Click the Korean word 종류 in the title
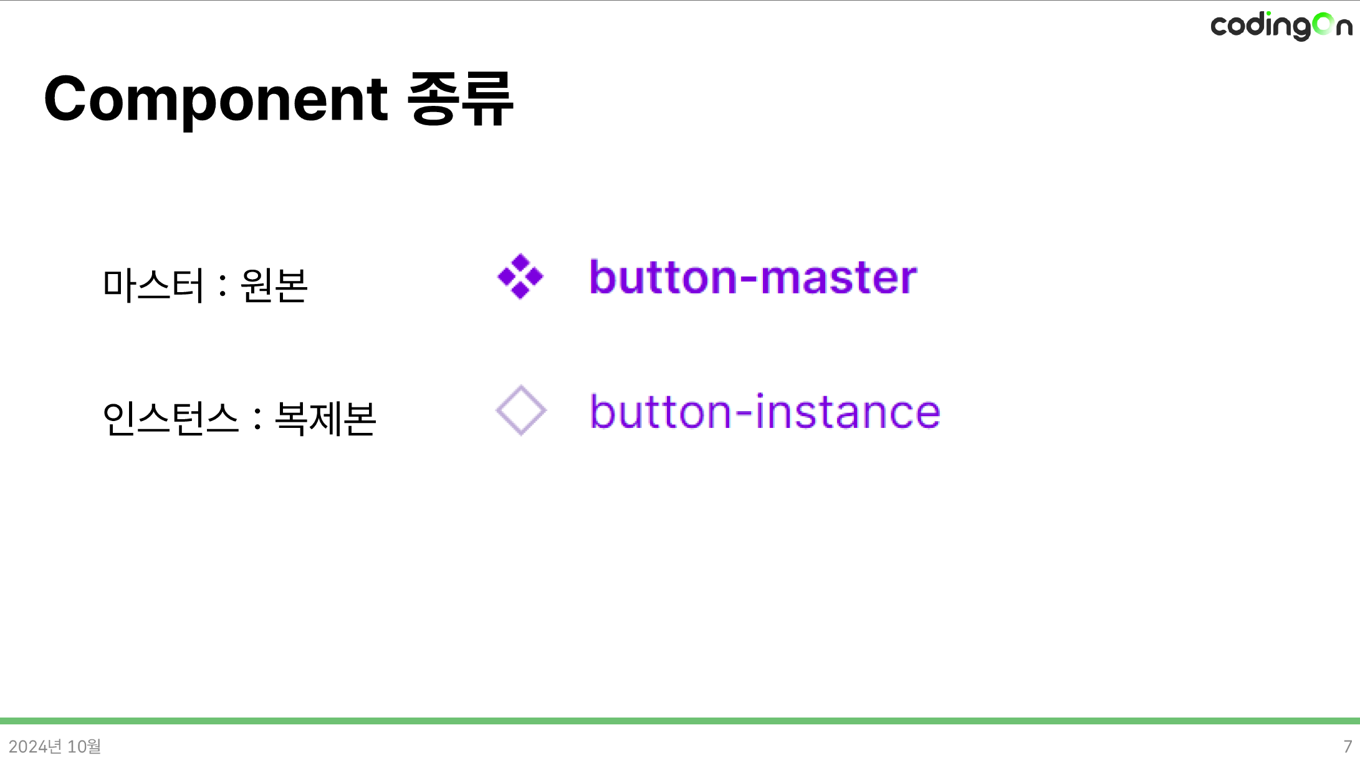1360x763 pixels. [460, 99]
